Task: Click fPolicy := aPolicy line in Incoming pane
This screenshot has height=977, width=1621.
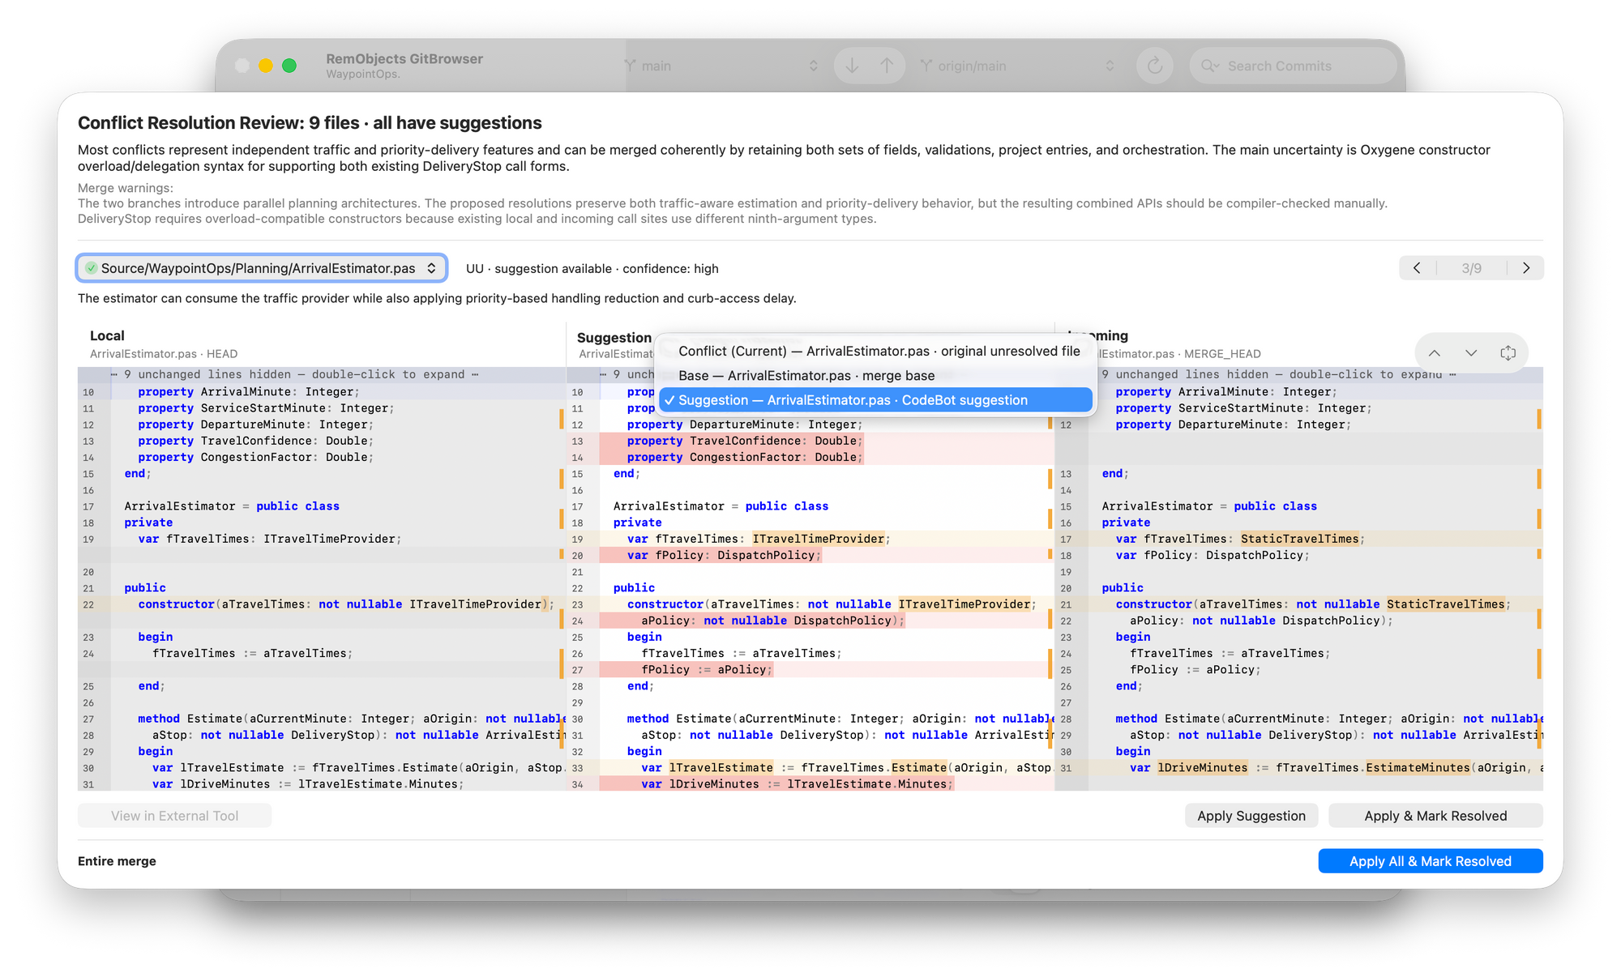Action: tap(1195, 669)
